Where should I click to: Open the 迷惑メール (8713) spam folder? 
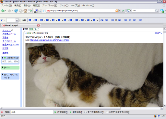(x=10, y=45)
